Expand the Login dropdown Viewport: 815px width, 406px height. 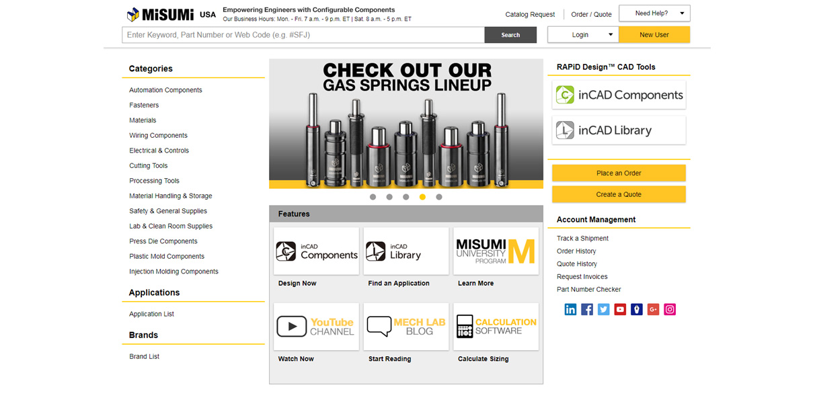tap(583, 35)
